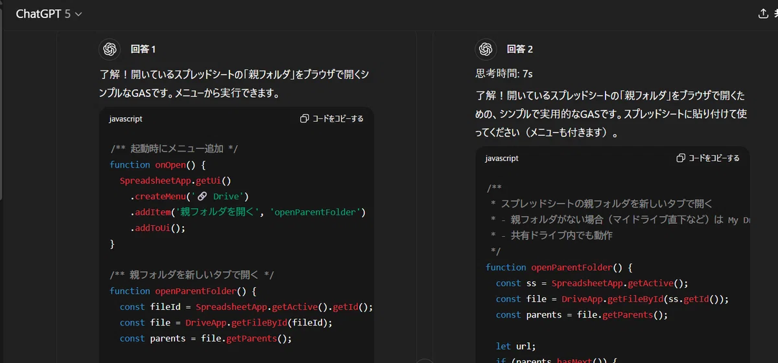
Task: Click the javascript label in 回答 1 code block
Action: coord(126,119)
